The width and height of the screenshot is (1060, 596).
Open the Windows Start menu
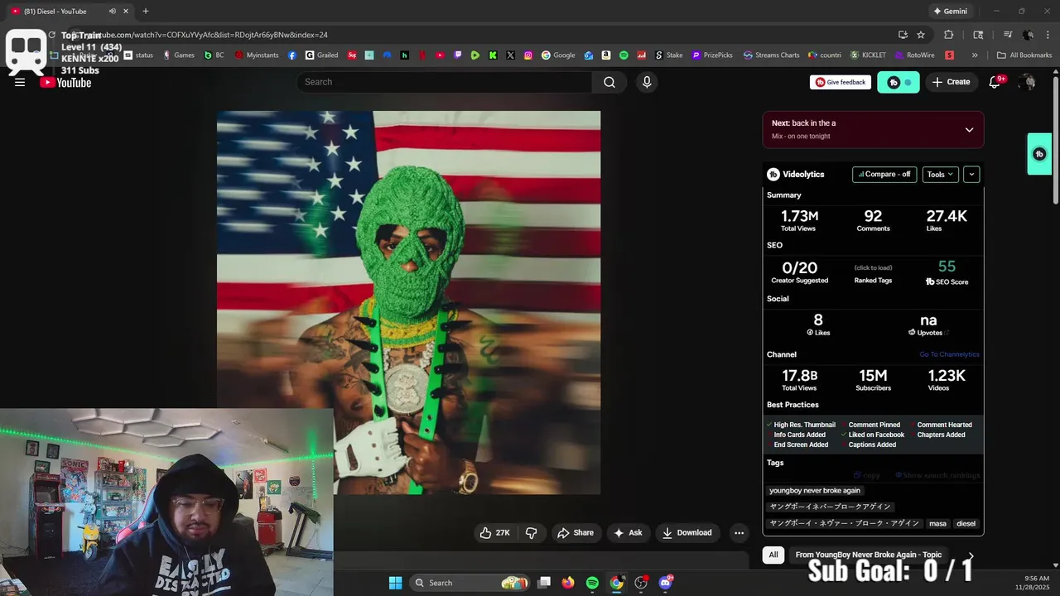point(395,583)
